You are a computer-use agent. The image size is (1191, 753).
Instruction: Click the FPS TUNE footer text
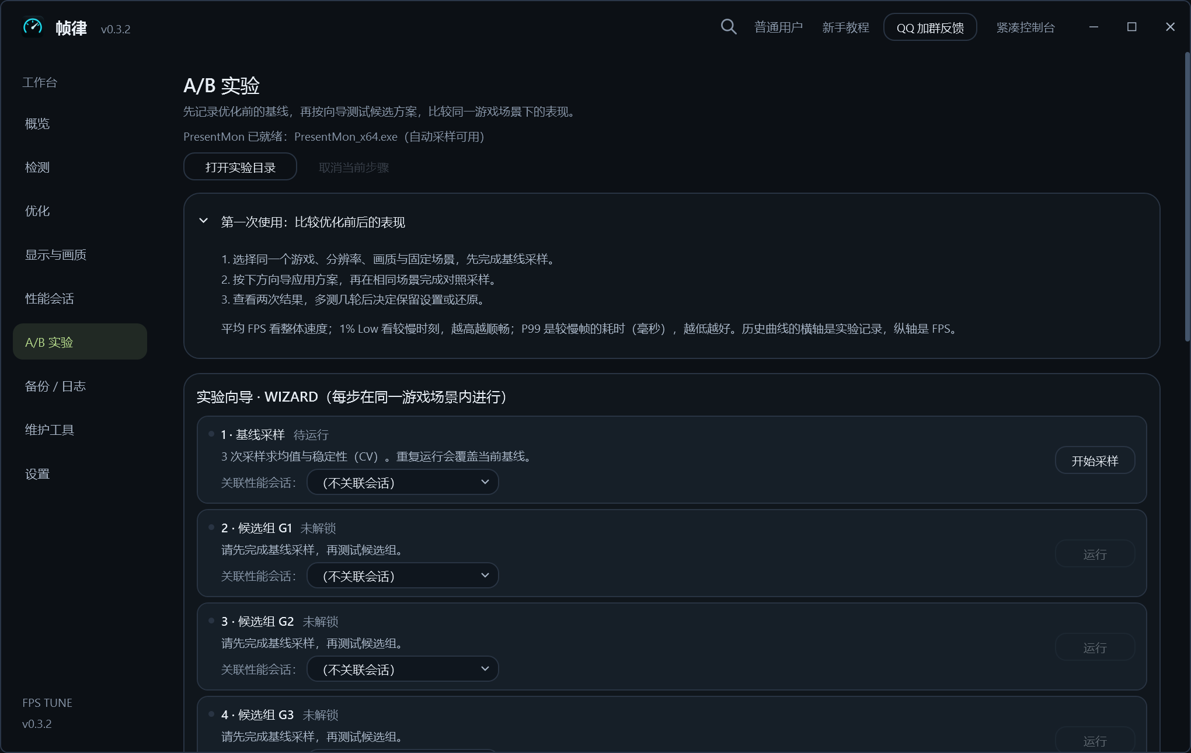(x=47, y=703)
